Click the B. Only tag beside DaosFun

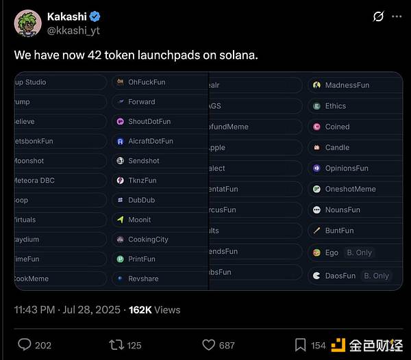point(376,276)
